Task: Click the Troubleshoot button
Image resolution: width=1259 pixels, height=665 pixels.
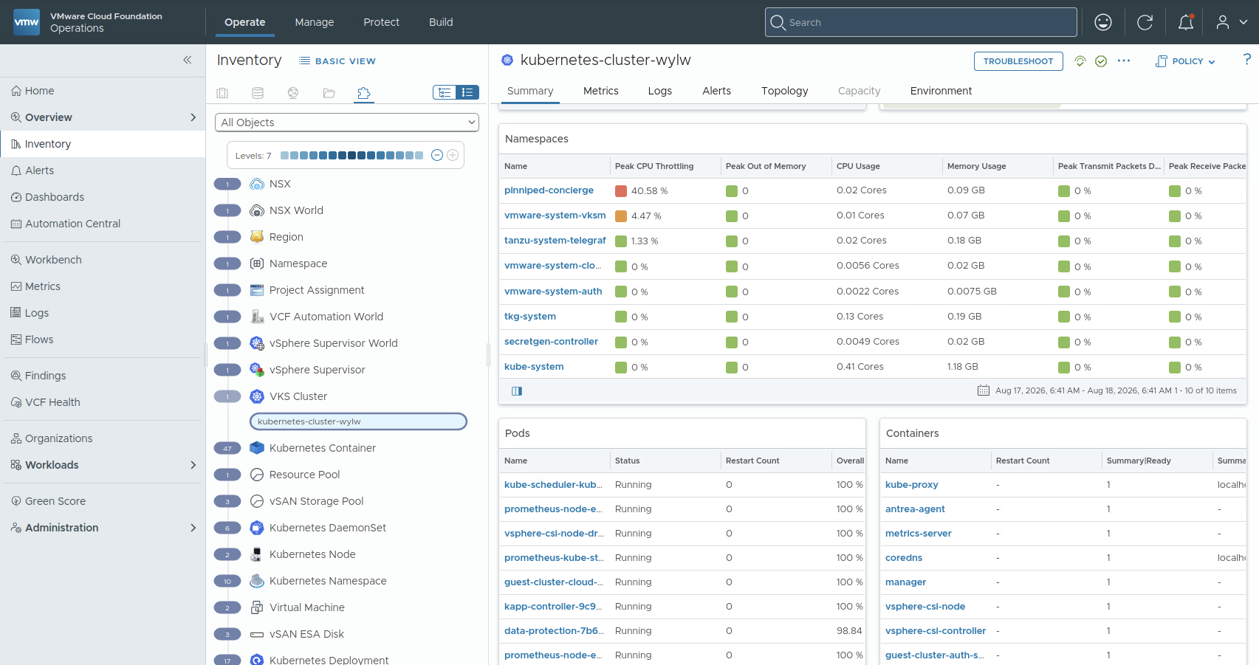Action: pos(1018,61)
